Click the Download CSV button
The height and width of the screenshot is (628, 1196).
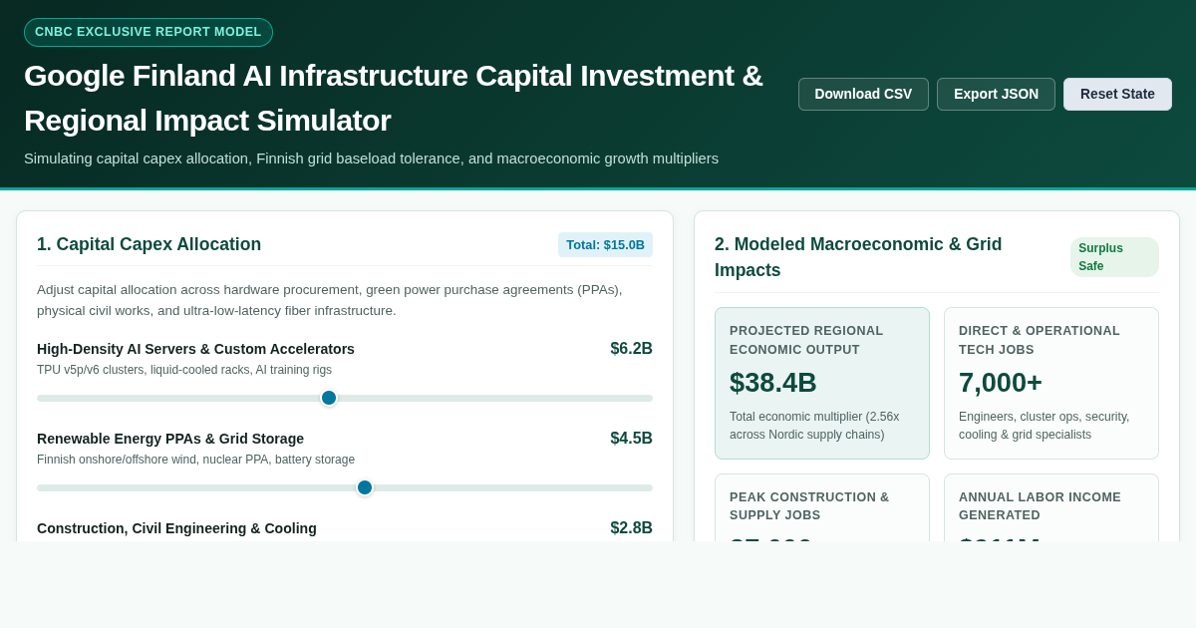click(863, 94)
